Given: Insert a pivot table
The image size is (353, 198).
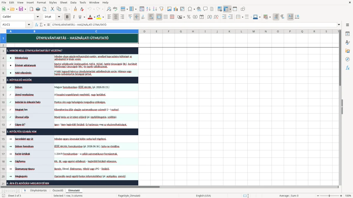Looking at the screenshot, I should tap(182, 9).
